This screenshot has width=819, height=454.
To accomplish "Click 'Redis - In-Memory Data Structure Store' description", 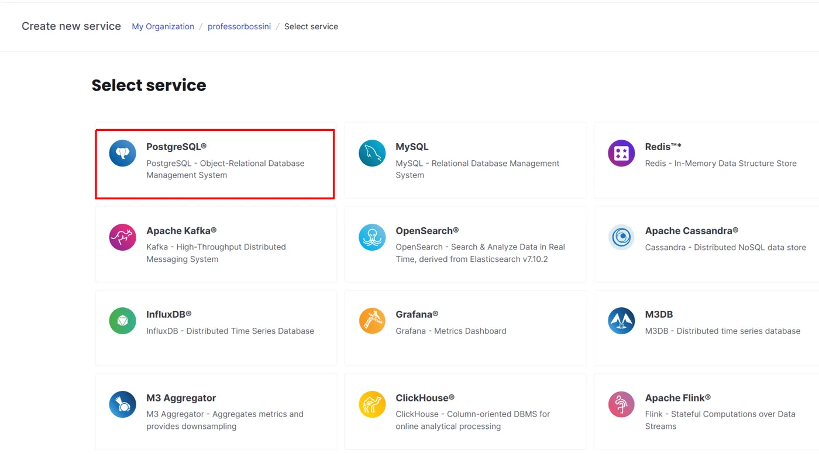I will (x=721, y=164).
